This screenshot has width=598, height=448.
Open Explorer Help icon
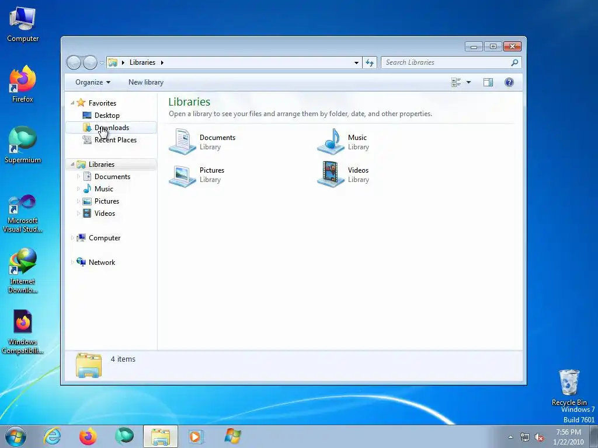509,82
